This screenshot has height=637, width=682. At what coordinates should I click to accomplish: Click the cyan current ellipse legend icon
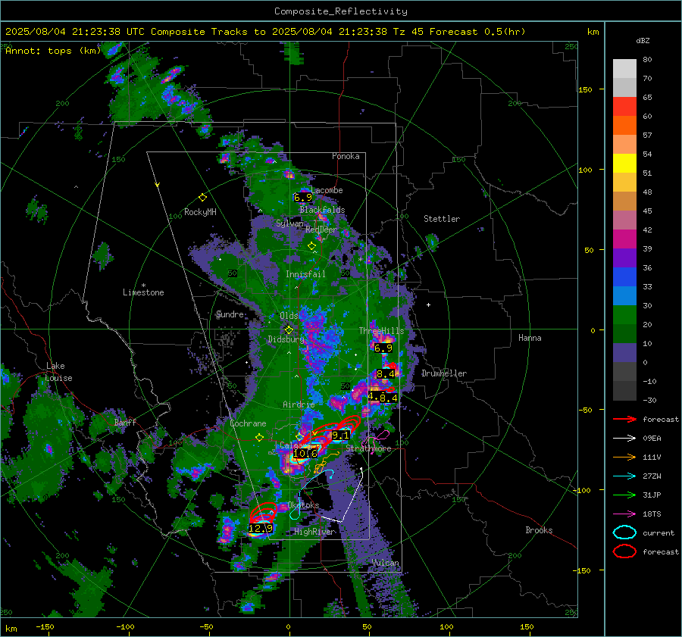[624, 532]
